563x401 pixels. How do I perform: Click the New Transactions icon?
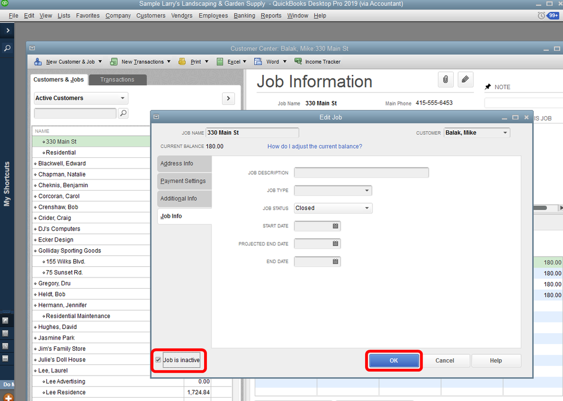click(x=113, y=62)
